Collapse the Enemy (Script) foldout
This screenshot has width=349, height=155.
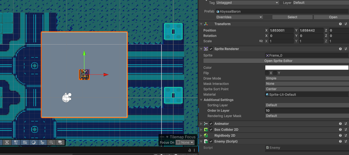(201, 141)
